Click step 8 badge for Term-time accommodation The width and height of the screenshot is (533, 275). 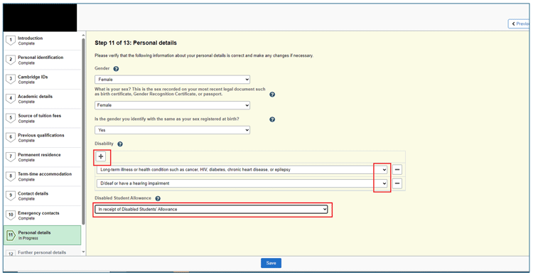coord(11,176)
